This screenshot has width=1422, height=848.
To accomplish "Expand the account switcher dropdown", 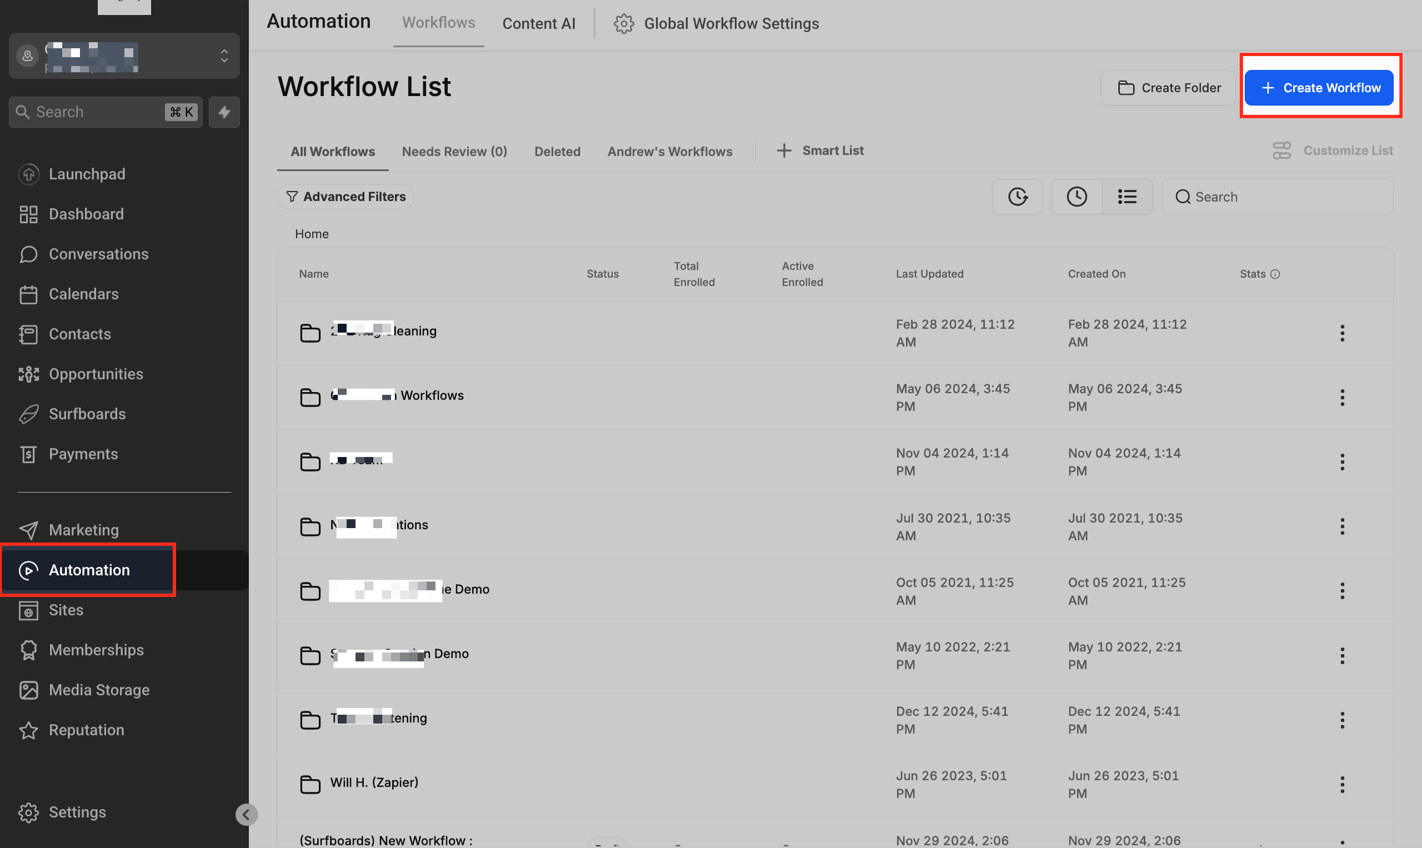I will pyautogui.click(x=224, y=56).
